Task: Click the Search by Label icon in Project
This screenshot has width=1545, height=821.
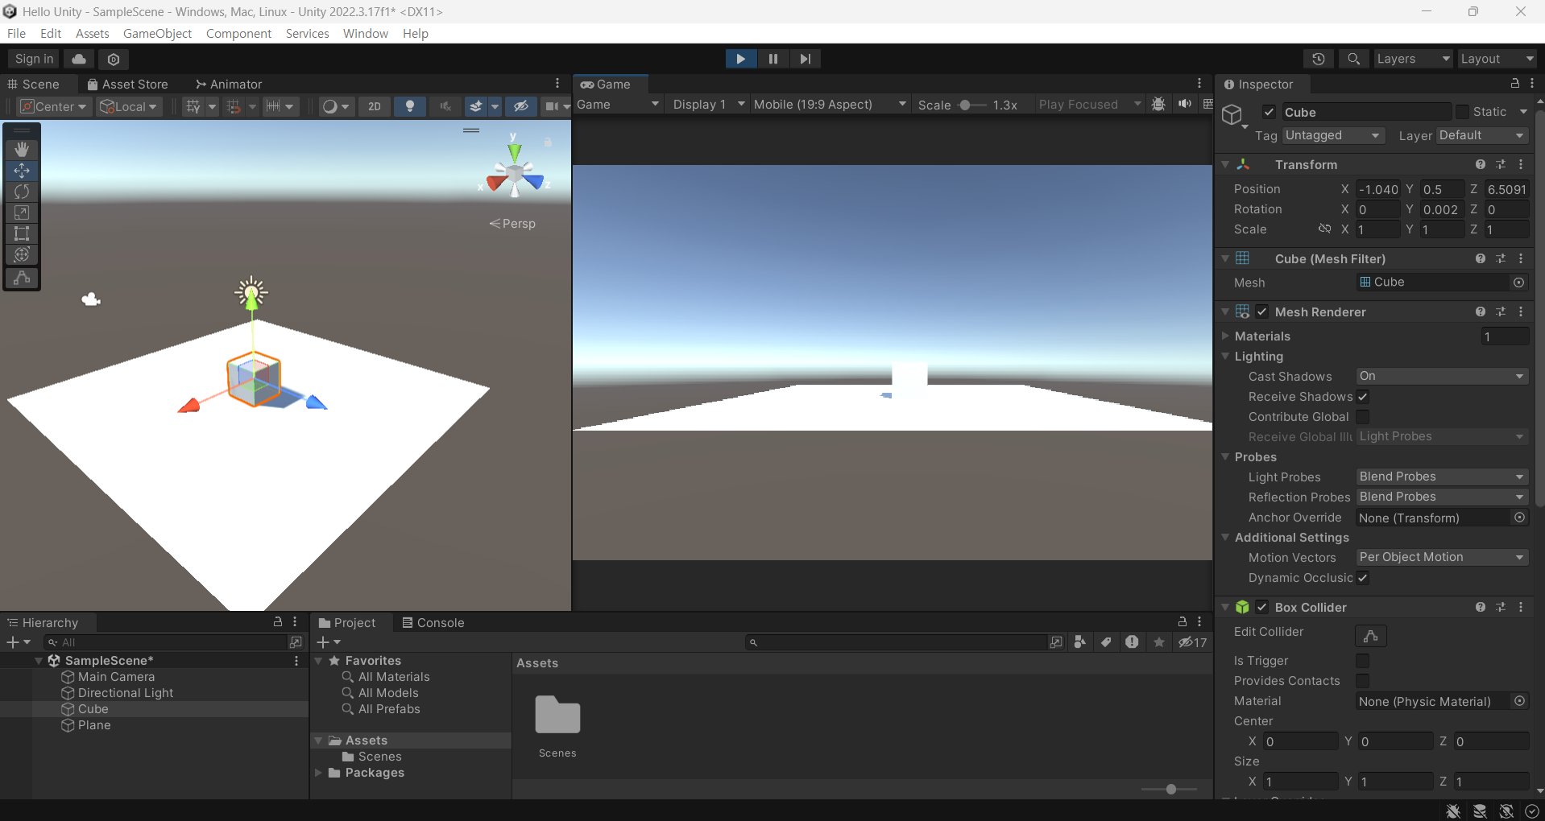Action: click(1106, 642)
